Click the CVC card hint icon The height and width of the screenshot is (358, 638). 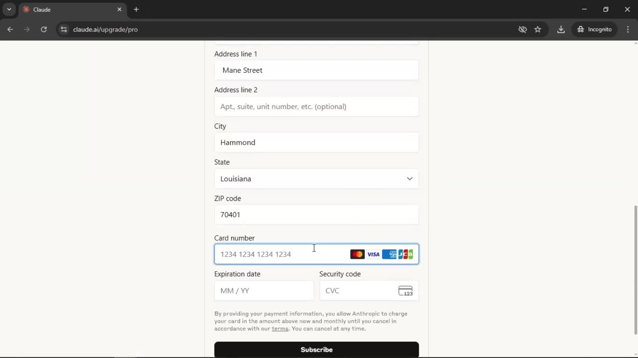coord(405,291)
